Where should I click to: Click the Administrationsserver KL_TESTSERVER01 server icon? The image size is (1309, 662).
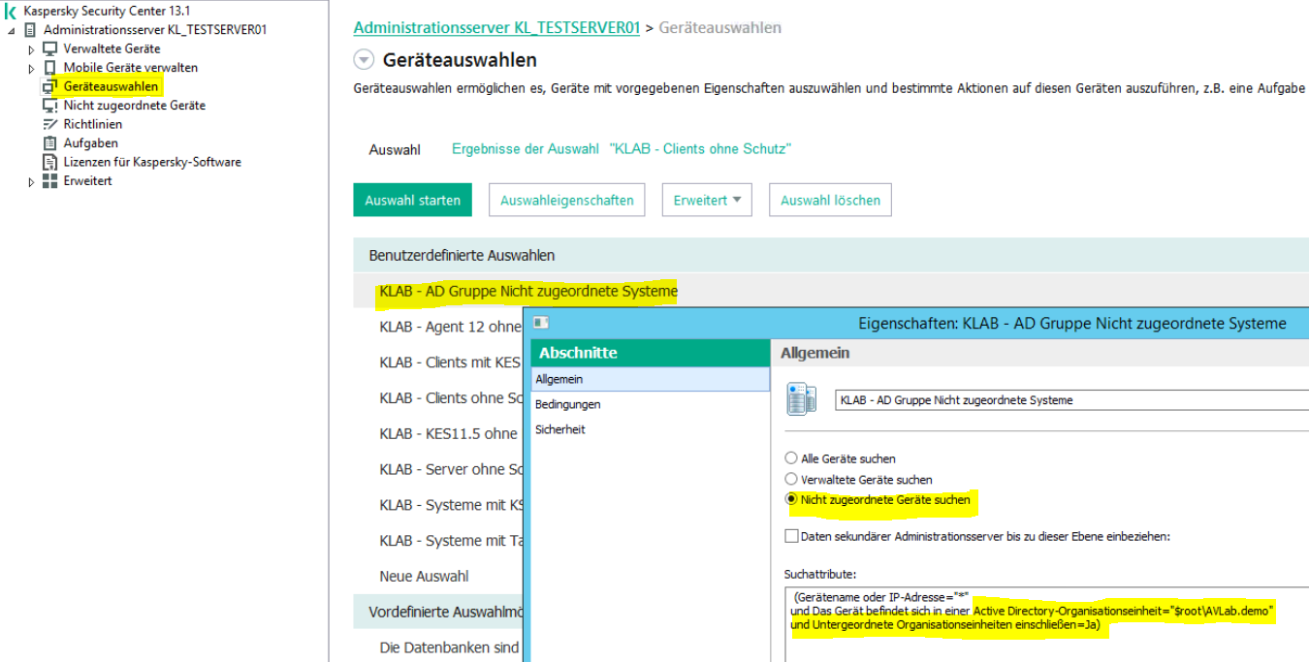click(31, 29)
